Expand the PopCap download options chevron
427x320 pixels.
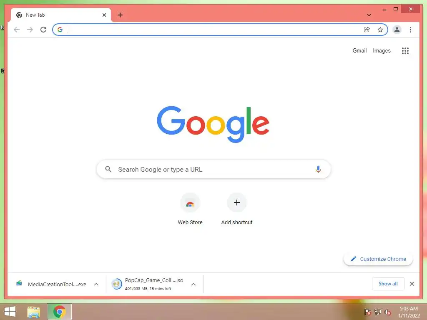pyautogui.click(x=193, y=284)
